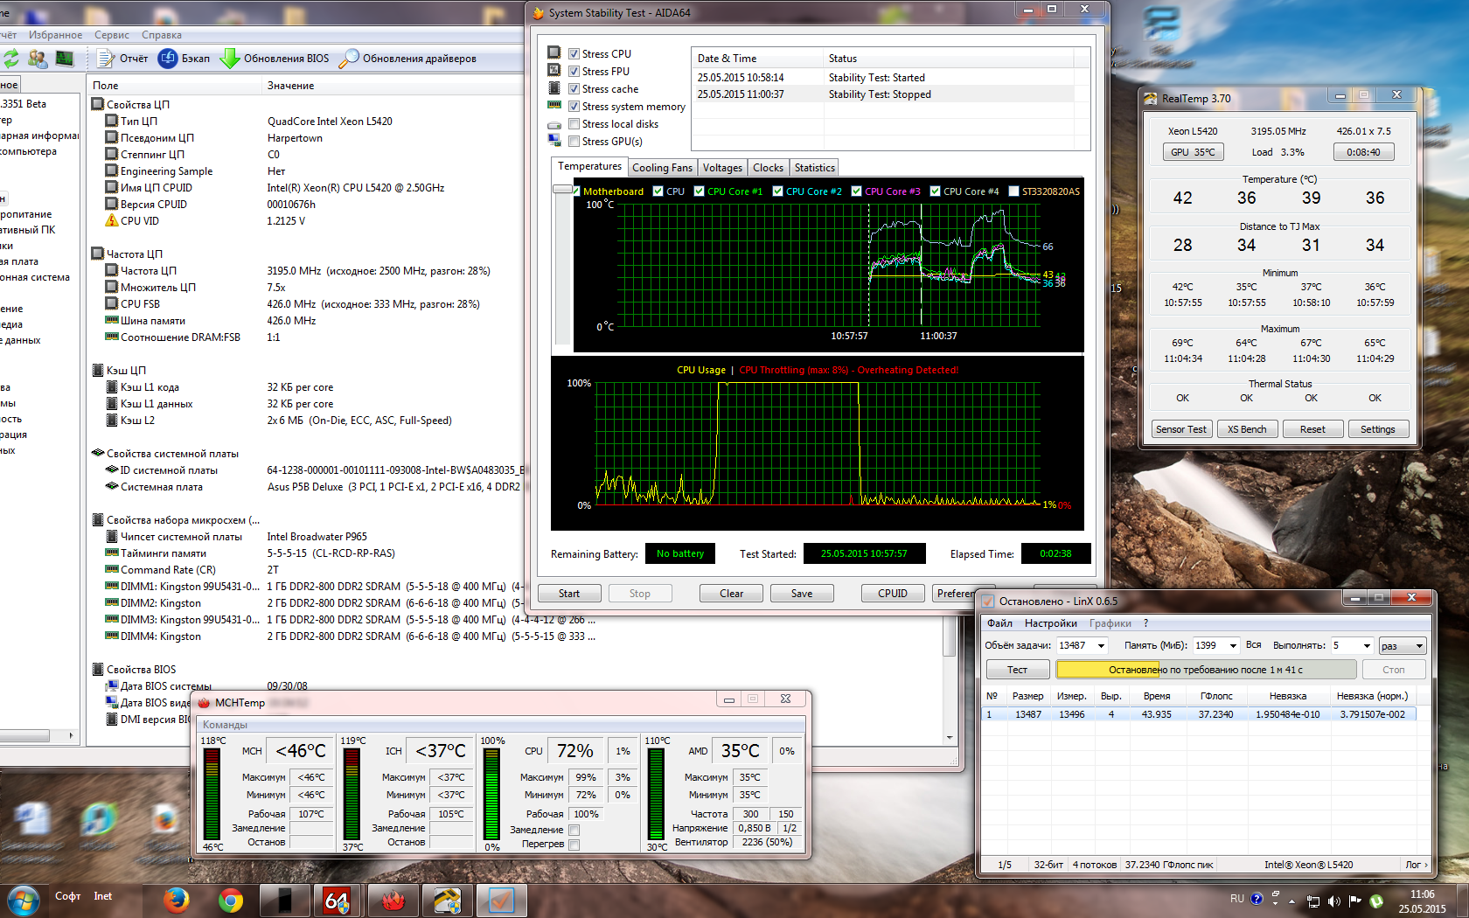This screenshot has height=918, width=1469.
Task: Open the Объём задачи dropdown in LinX
Action: pyautogui.click(x=1101, y=645)
